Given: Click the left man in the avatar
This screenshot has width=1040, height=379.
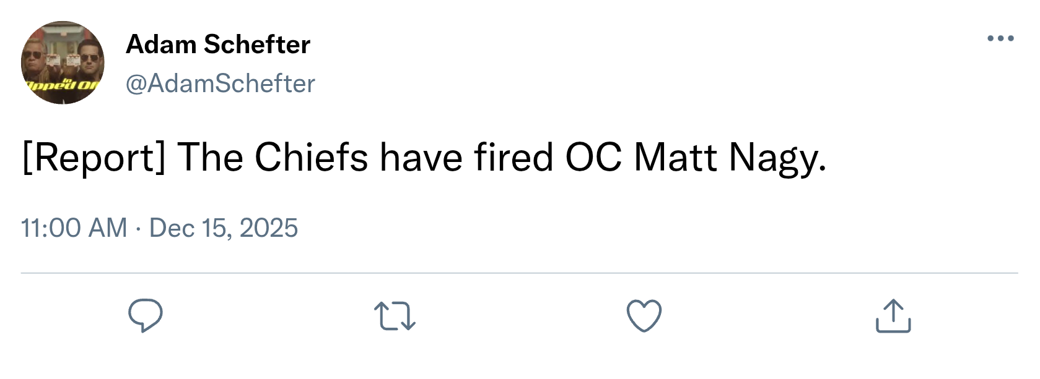Looking at the screenshot, I should point(37,59).
